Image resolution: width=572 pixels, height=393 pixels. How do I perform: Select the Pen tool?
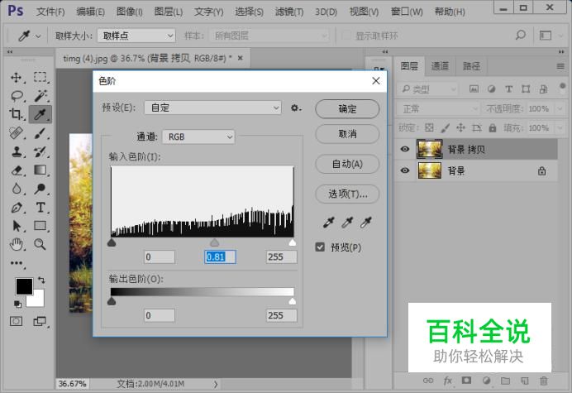click(17, 208)
